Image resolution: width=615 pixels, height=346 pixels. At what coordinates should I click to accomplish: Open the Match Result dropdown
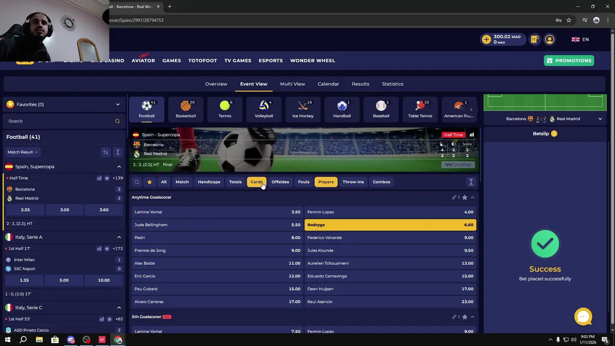(x=22, y=152)
